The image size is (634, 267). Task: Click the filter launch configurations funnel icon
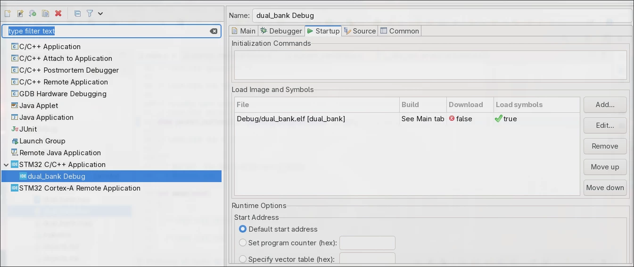click(x=90, y=14)
